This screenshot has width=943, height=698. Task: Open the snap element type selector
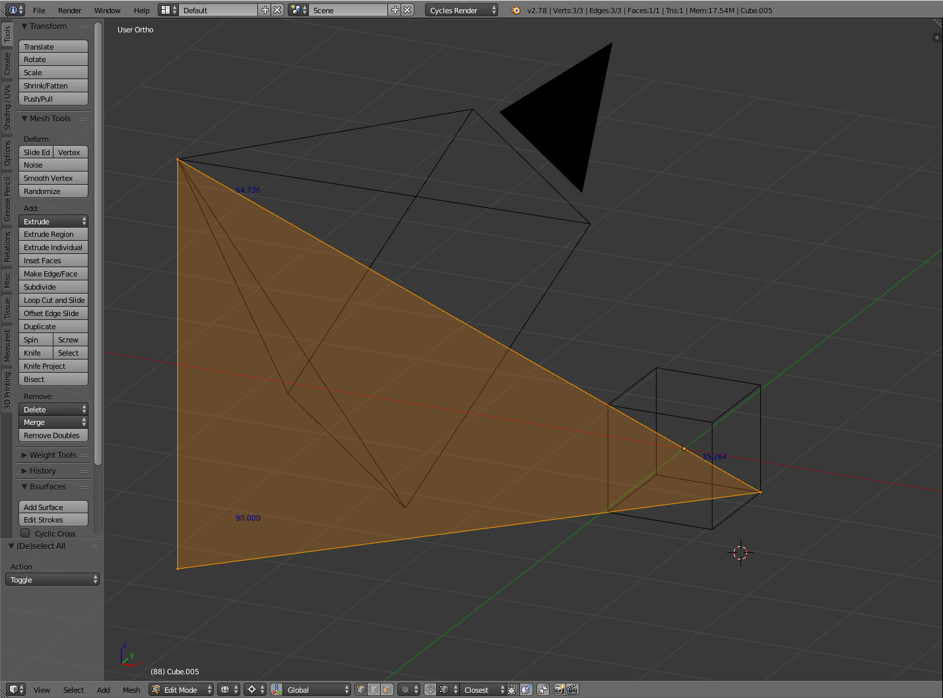(x=448, y=689)
